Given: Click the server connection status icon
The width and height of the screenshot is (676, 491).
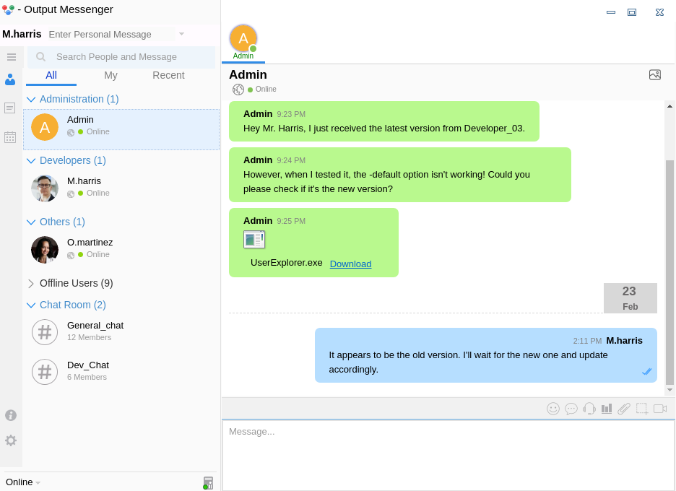Looking at the screenshot, I should [208, 483].
